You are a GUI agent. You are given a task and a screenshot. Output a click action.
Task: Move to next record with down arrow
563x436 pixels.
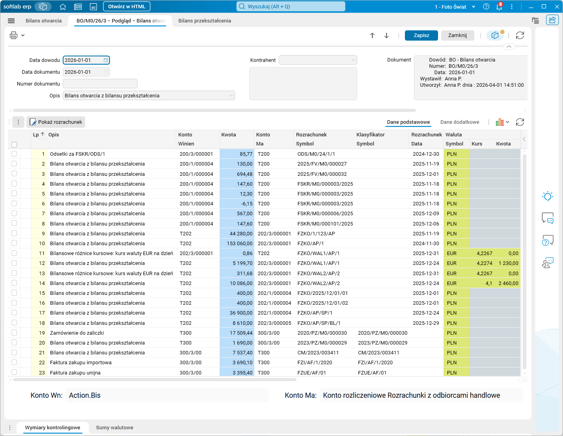click(386, 35)
